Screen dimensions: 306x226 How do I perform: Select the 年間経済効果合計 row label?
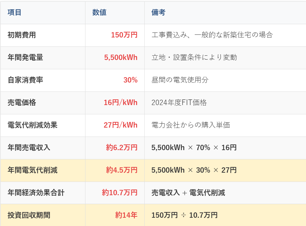[36, 193]
